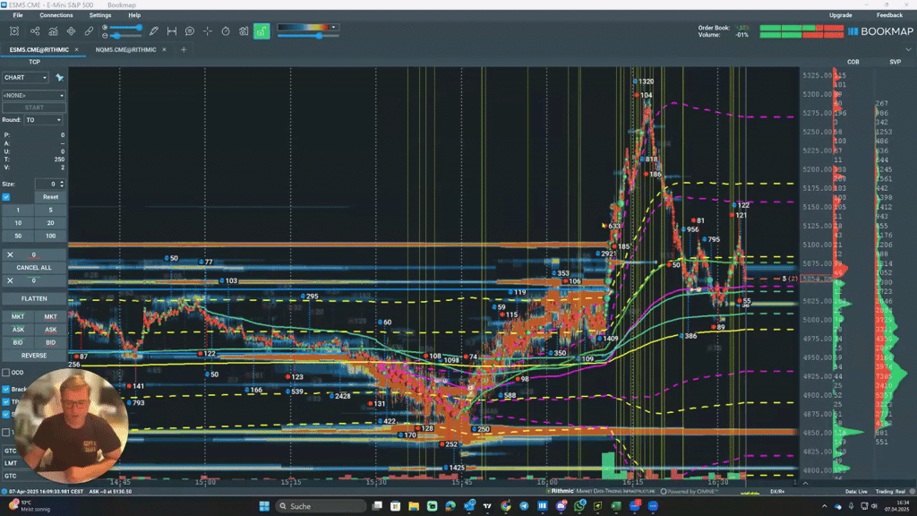917x516 pixels.
Task: Adjust the heatmap contrast slider under gradient
Action: pyautogui.click(x=308, y=36)
